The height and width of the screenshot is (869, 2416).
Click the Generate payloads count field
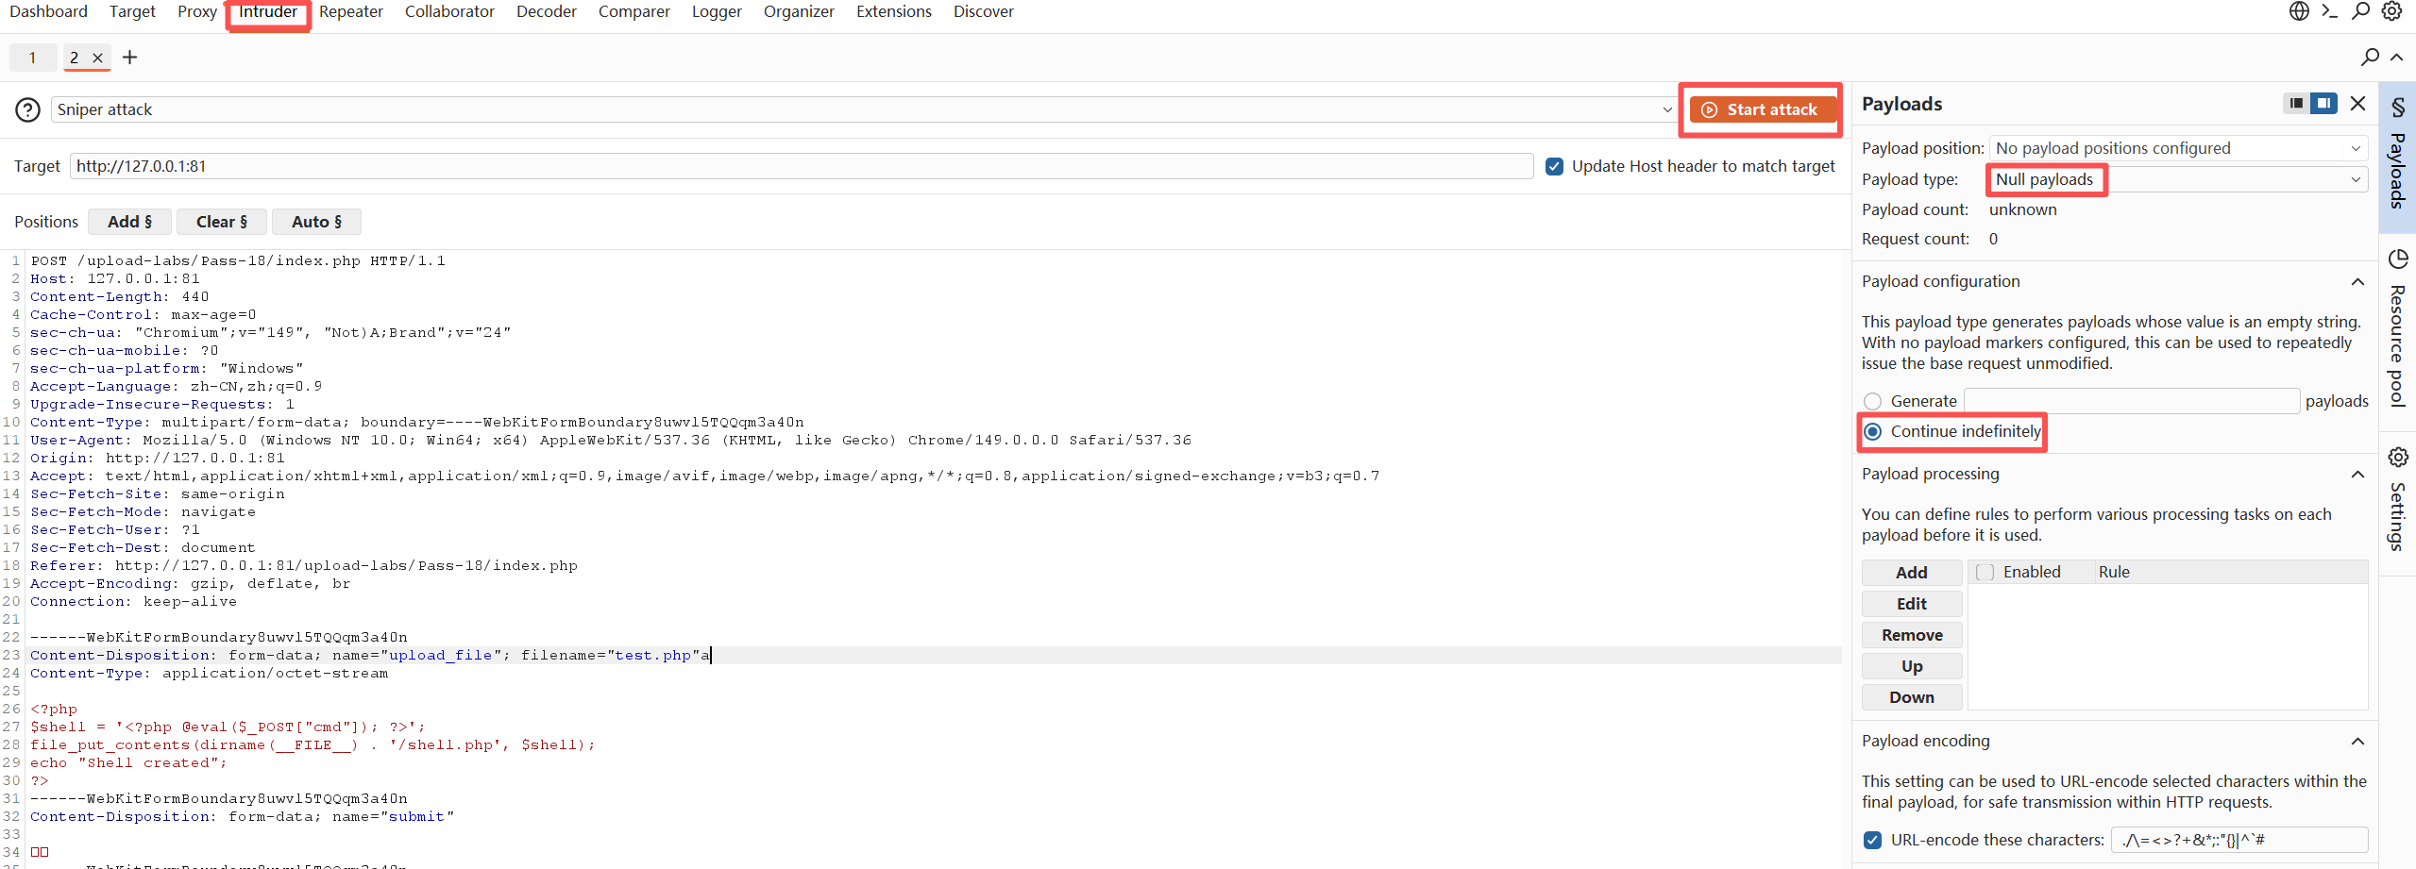2132,401
